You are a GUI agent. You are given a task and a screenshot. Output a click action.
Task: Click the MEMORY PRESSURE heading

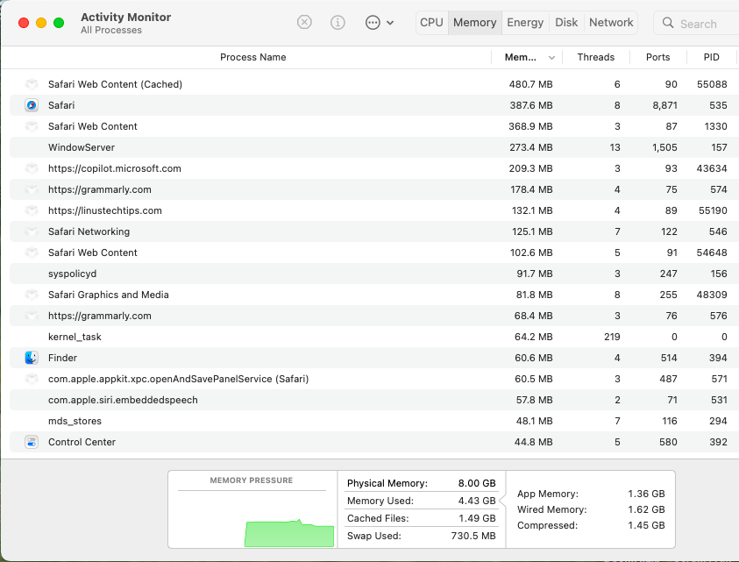click(252, 480)
